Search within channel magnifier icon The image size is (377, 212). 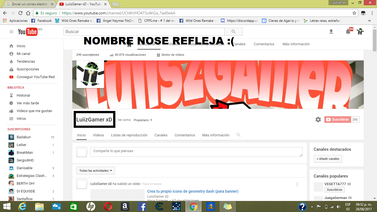coord(238,135)
